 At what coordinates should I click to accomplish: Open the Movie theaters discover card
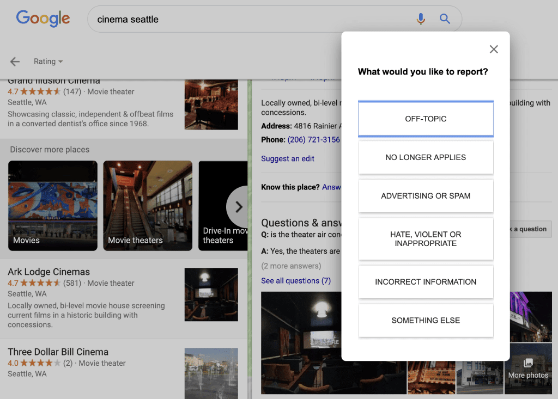pos(148,206)
